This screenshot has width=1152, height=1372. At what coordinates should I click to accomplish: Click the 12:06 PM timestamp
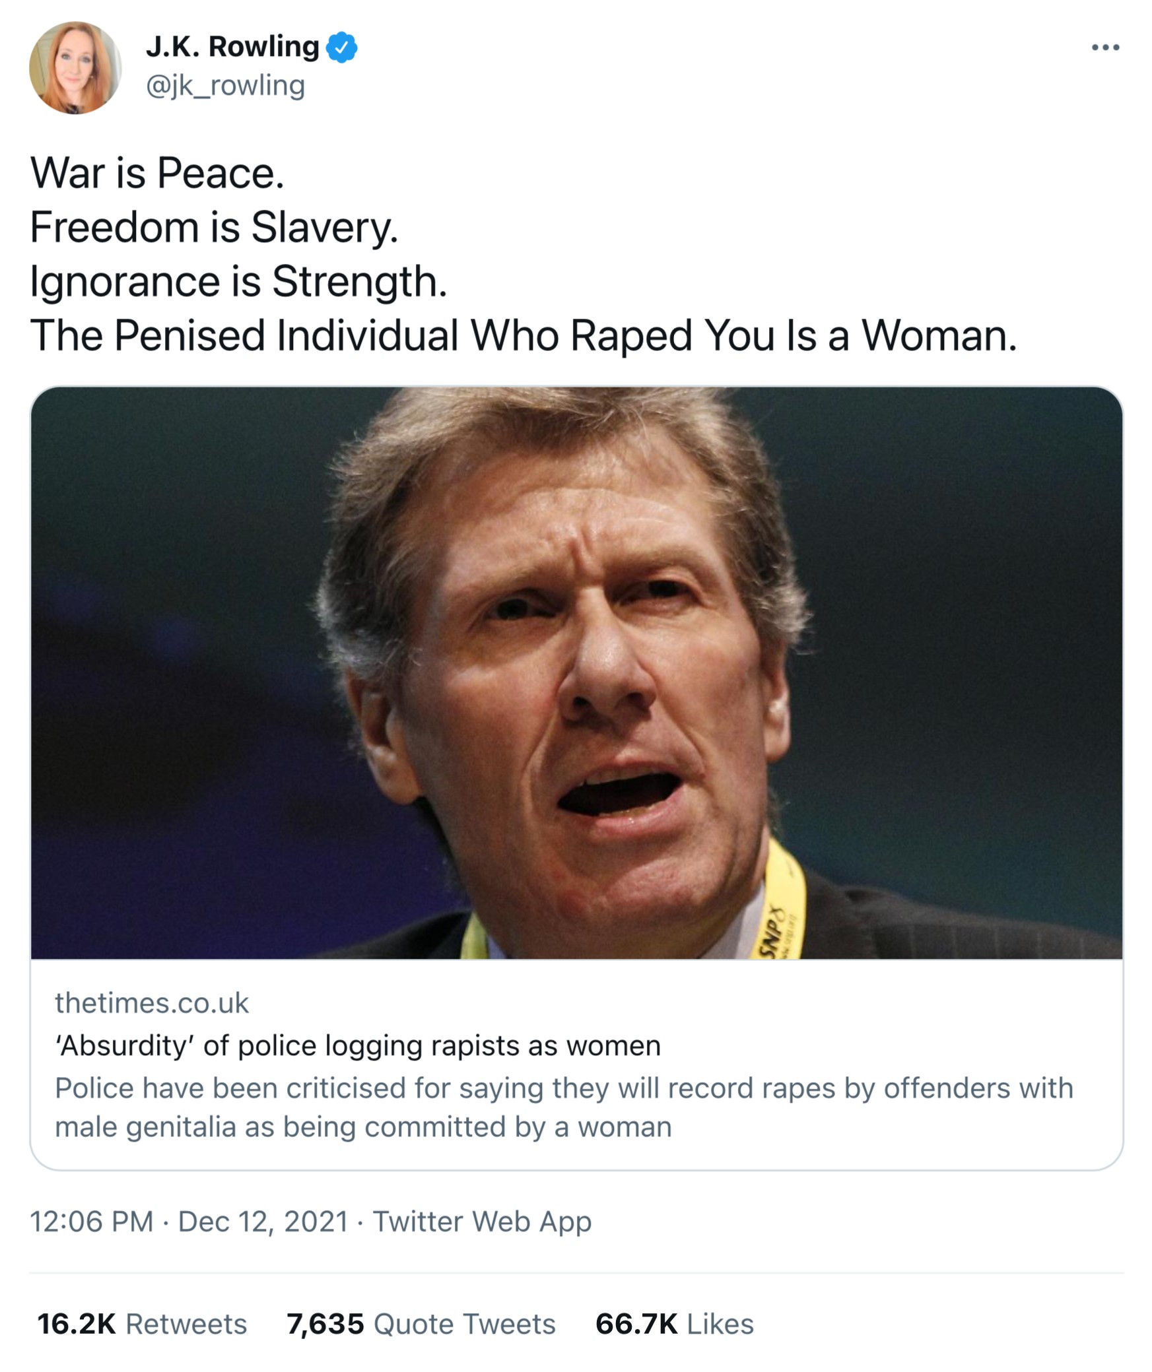91,1222
